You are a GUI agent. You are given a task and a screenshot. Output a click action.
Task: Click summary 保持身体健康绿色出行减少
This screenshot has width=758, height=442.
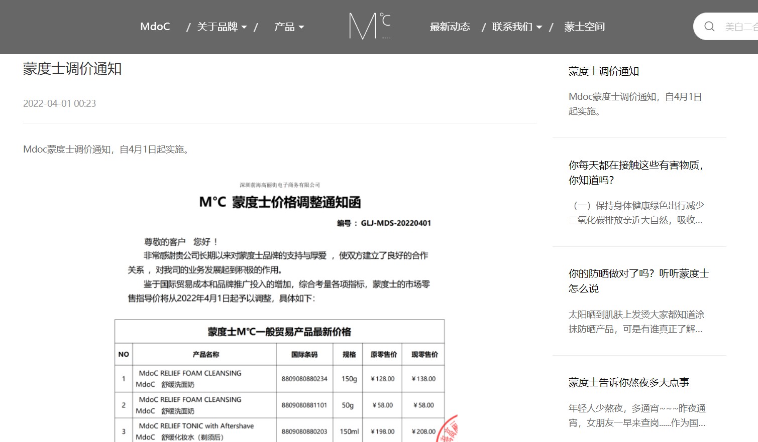(x=636, y=213)
